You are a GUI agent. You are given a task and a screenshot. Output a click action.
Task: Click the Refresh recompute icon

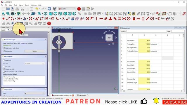49,9
